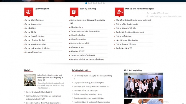Select the sixth carousel dot
This screenshot has height=104, width=186.
tap(99, 3)
